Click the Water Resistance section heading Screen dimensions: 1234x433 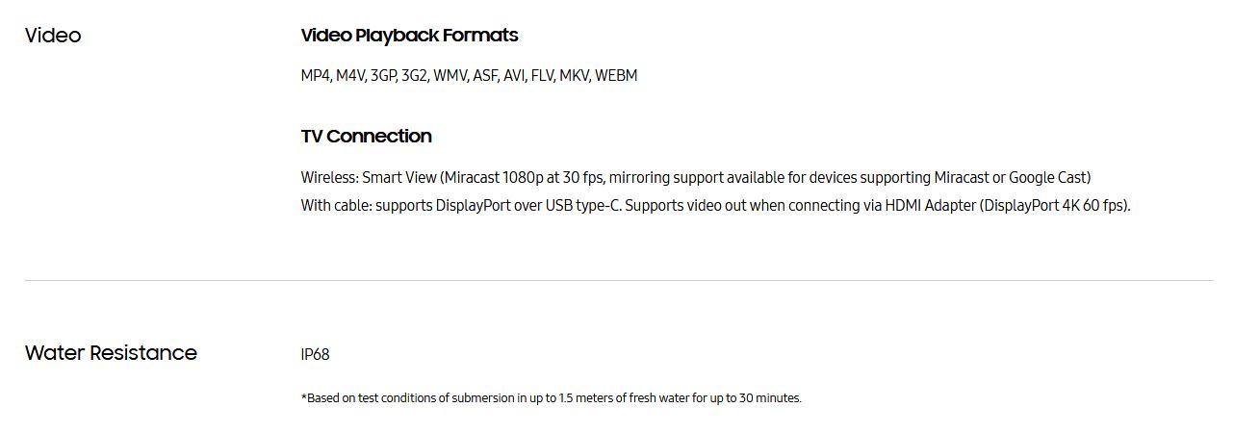(x=111, y=353)
